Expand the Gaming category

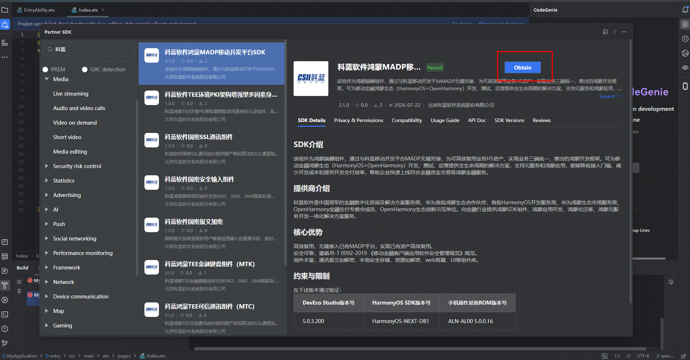47,325
